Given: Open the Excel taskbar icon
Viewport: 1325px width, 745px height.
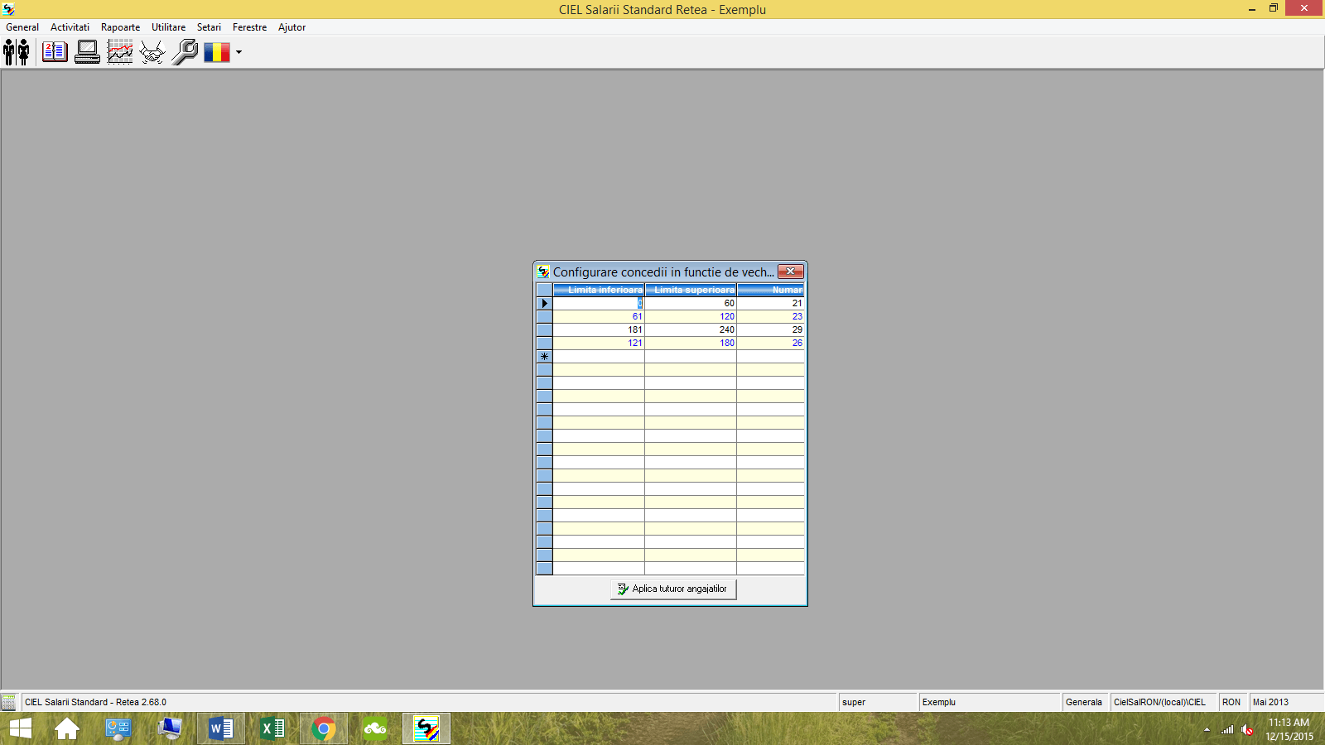Looking at the screenshot, I should 272,728.
